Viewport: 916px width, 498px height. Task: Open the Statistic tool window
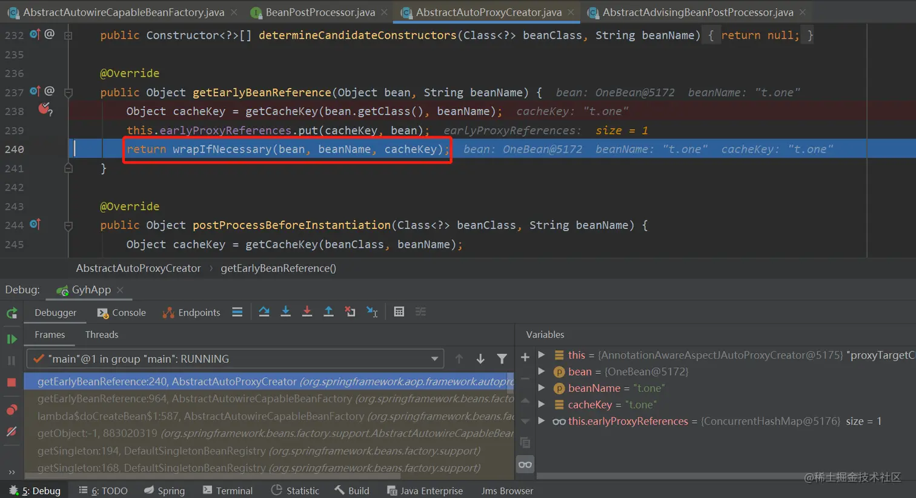pyautogui.click(x=295, y=490)
